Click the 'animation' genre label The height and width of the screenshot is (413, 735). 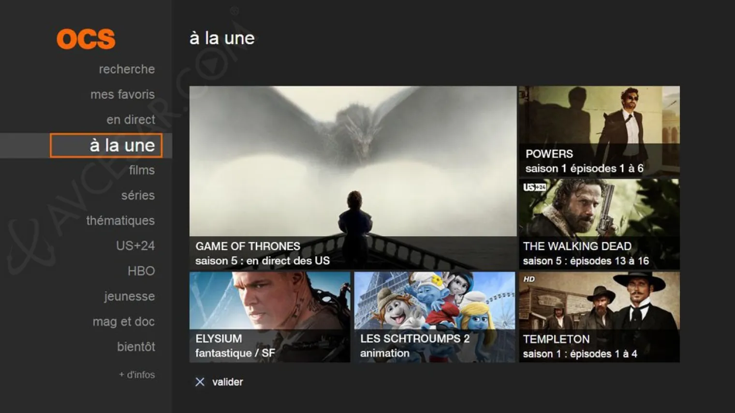pos(385,353)
